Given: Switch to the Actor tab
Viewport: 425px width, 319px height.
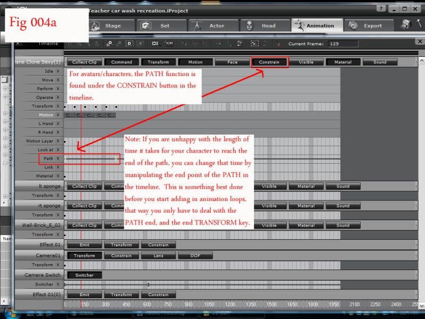Looking at the screenshot, I should [x=214, y=26].
